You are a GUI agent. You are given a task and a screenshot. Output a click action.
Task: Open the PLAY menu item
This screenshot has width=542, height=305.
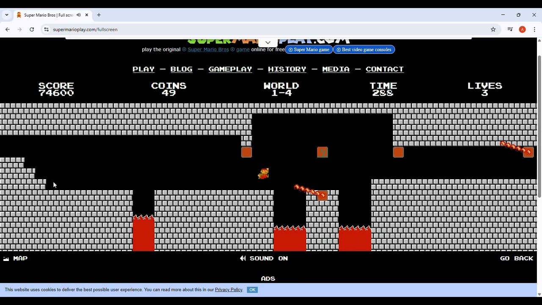point(144,69)
